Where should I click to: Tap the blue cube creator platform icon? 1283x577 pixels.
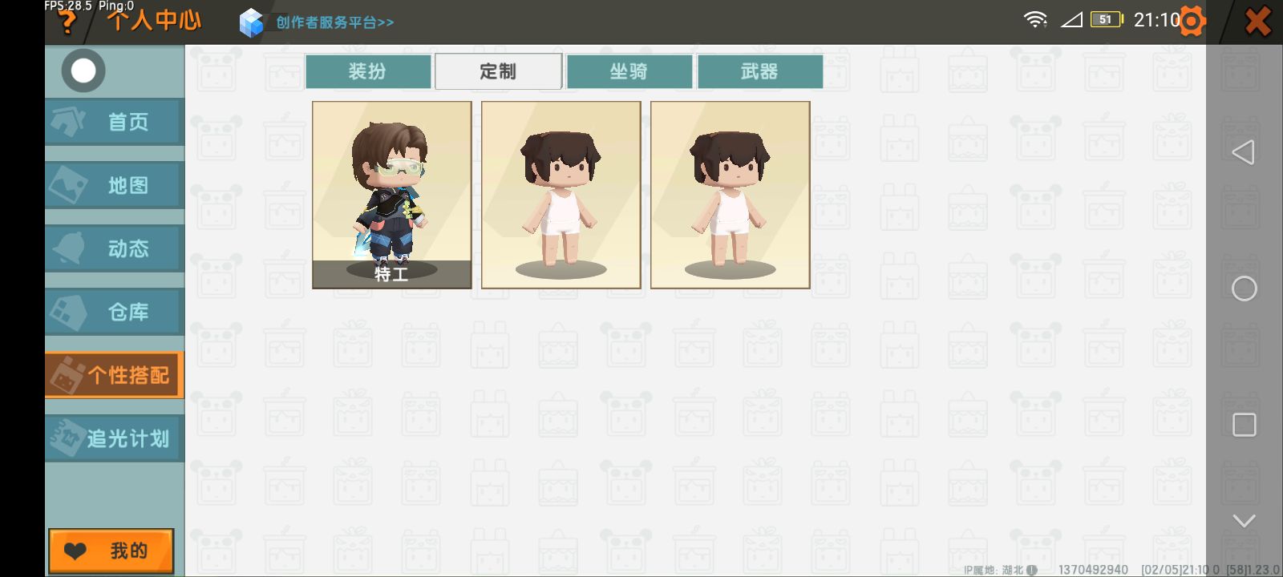[x=251, y=22]
